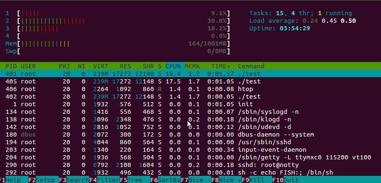Select the PID 402 ./test process row
Image resolution: width=381 pixels, height=183 pixels.
pyautogui.click(x=190, y=97)
